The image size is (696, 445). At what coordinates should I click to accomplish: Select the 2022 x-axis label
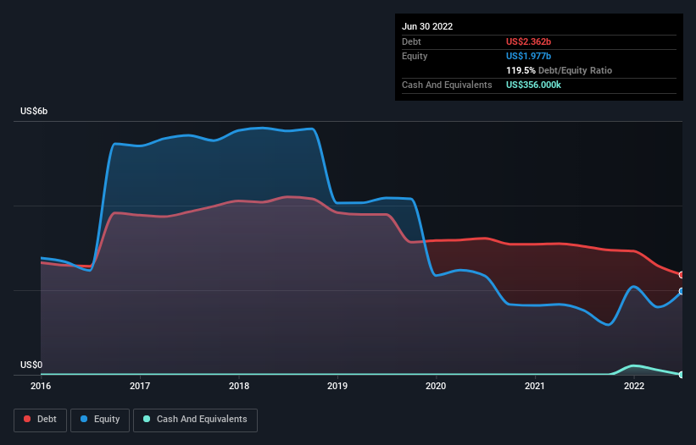click(x=634, y=386)
